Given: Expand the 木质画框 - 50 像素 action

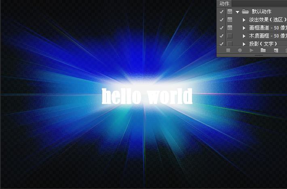Looking at the screenshot, I should [x=244, y=36].
